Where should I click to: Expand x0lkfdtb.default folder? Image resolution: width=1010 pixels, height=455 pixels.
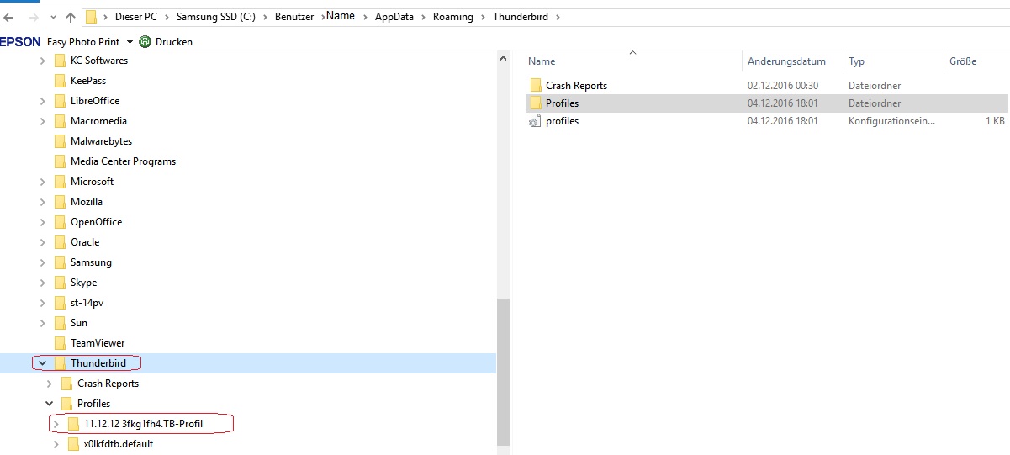pos(56,444)
